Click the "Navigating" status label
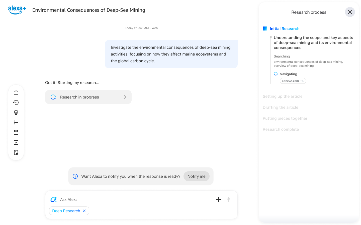Image resolution: width=361 pixels, height=225 pixels. click(x=288, y=74)
